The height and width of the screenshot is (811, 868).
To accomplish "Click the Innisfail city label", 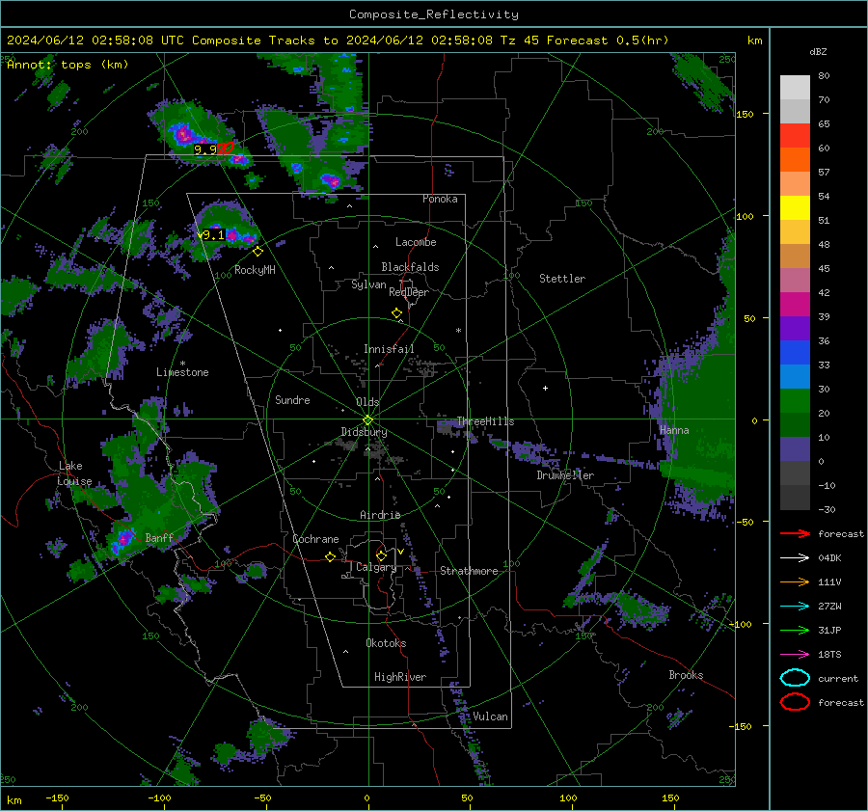I will pos(389,349).
